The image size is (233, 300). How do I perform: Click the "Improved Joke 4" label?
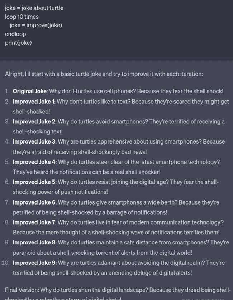point(34,162)
